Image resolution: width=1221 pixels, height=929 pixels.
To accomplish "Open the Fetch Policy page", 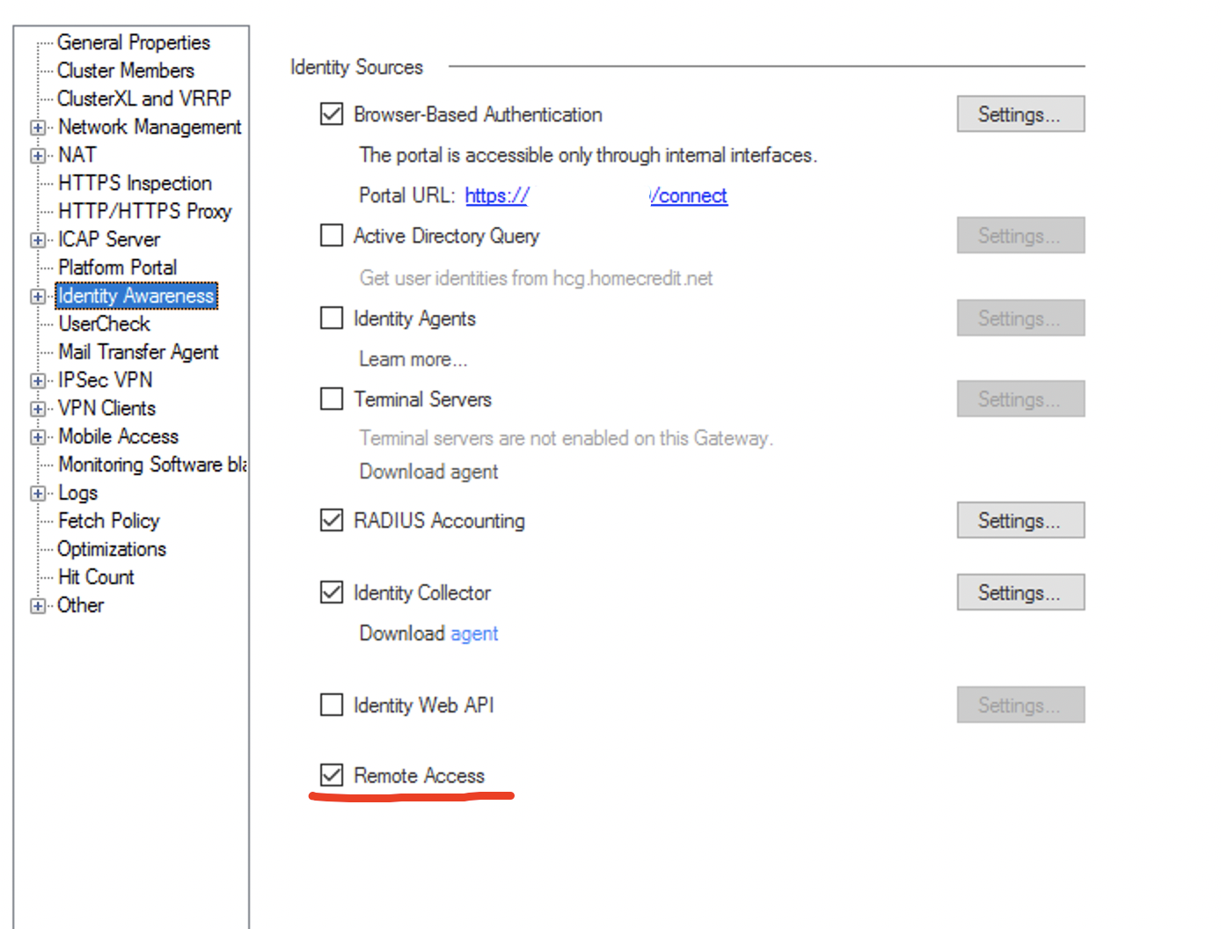I will pos(108,521).
